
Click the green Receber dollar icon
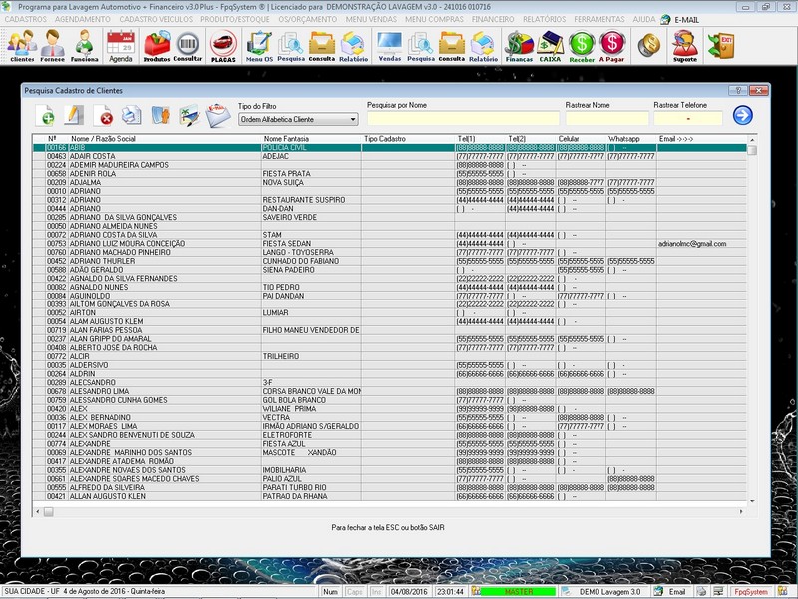coord(582,46)
